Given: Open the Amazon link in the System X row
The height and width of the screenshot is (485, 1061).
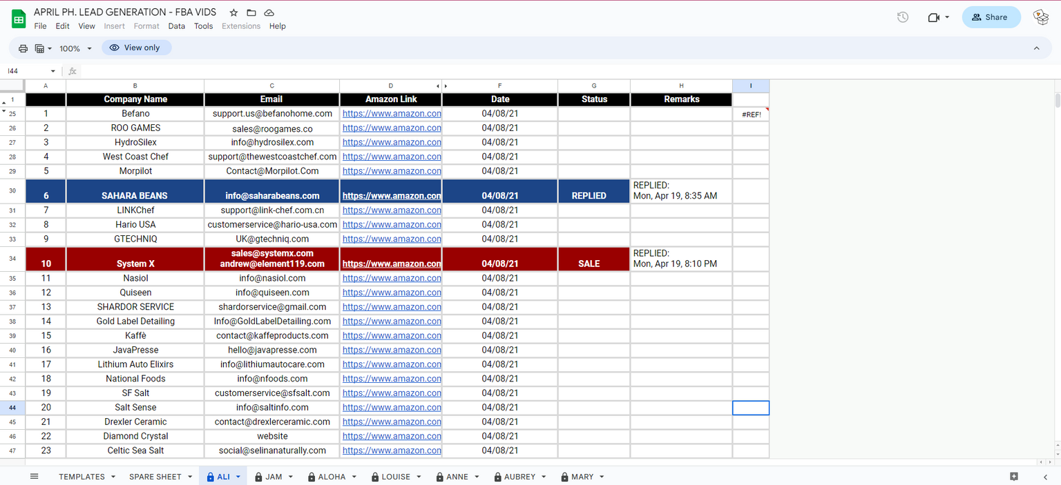Looking at the screenshot, I should (x=392, y=264).
